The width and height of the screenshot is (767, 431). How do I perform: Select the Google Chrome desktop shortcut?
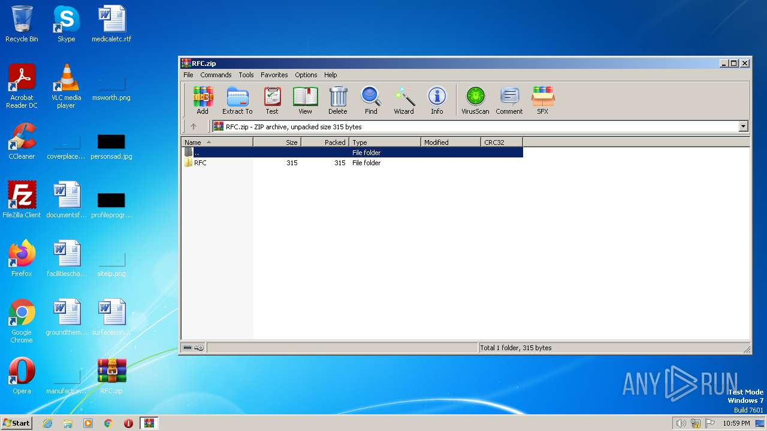click(22, 321)
